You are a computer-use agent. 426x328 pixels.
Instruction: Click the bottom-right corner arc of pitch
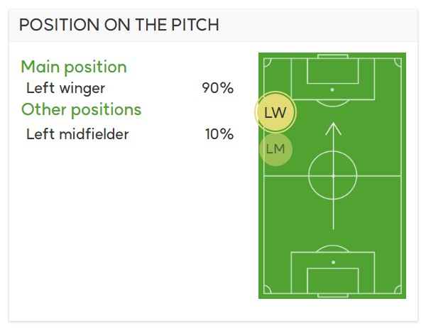398,290
